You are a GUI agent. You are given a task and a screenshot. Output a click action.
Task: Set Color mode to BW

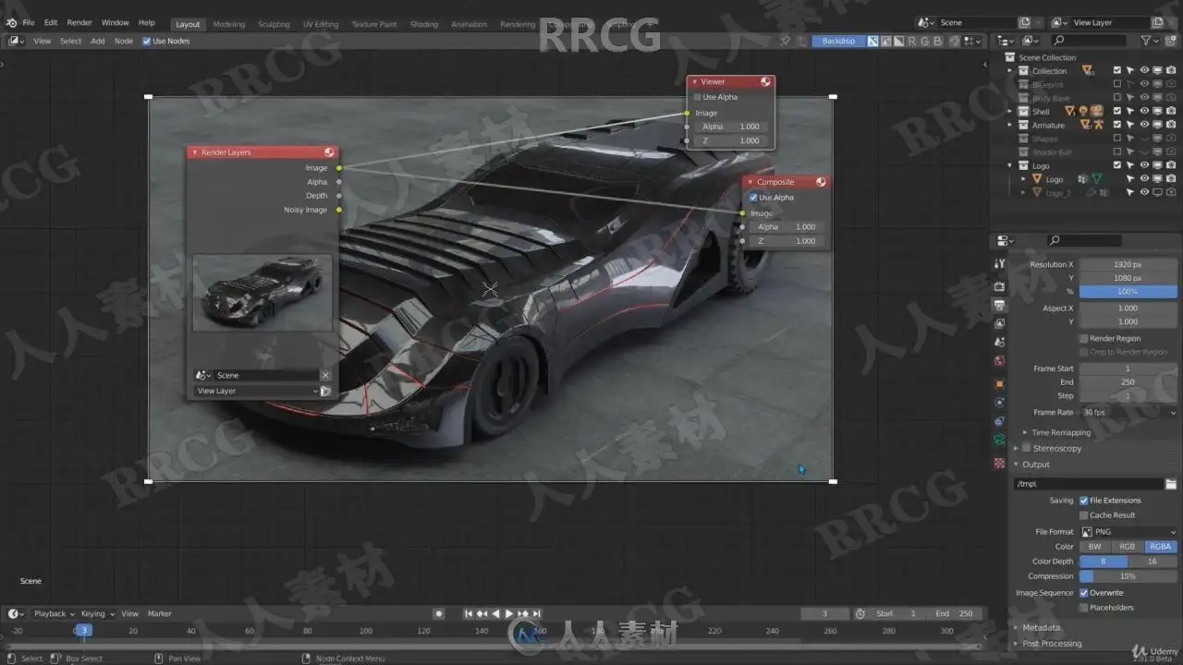point(1095,547)
